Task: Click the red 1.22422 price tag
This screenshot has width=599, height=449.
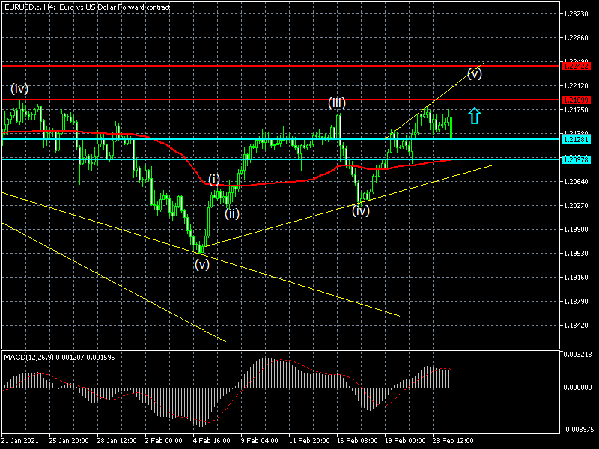Action: pyautogui.click(x=576, y=67)
